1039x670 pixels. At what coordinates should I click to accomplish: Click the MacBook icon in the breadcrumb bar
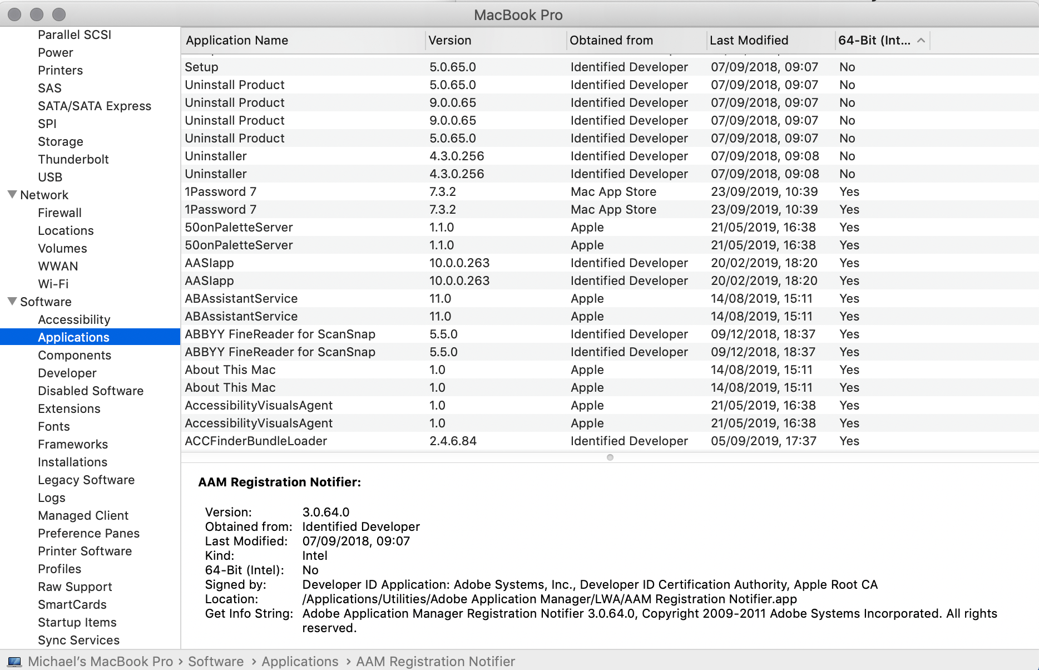tap(14, 662)
